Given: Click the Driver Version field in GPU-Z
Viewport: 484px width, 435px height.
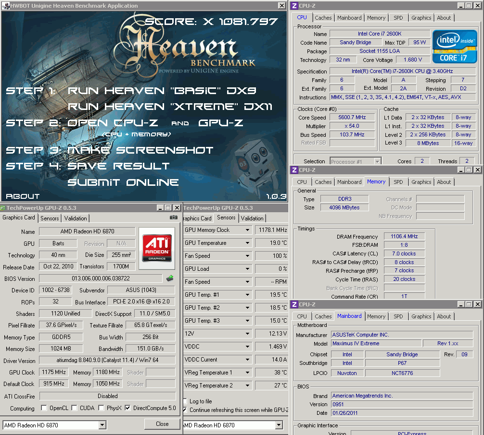Looking at the screenshot, I should pyautogui.click(x=107, y=360).
